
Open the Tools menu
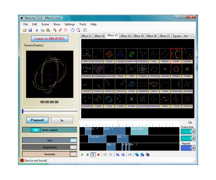(83, 24)
